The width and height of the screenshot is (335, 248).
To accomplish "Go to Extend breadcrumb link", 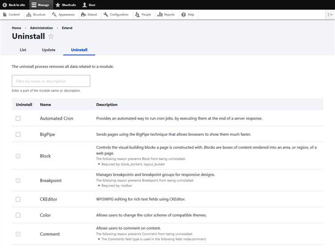I will tap(67, 28).
